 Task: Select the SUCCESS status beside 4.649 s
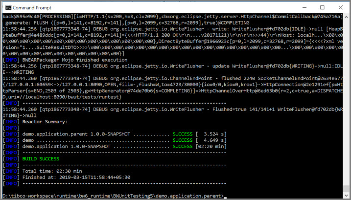pos(183,140)
